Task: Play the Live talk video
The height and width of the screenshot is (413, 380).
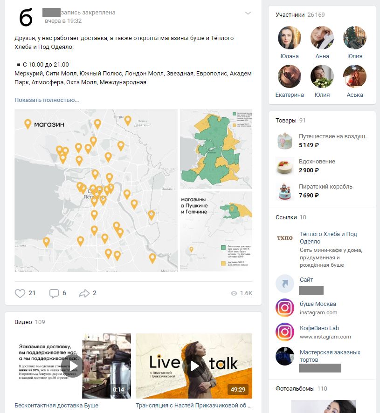Action: coord(194,366)
